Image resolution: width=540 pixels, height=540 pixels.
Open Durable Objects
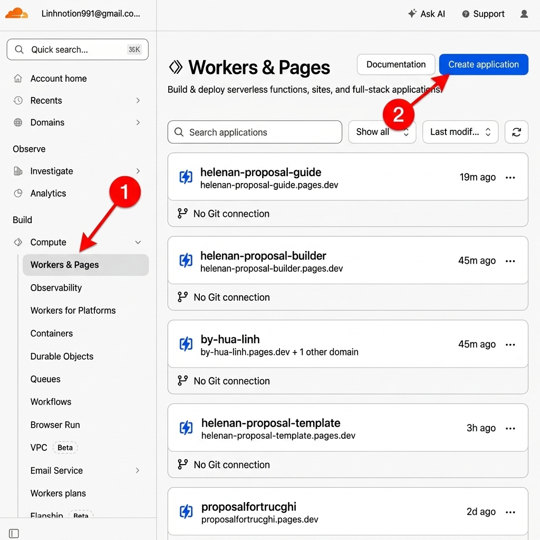(62, 356)
